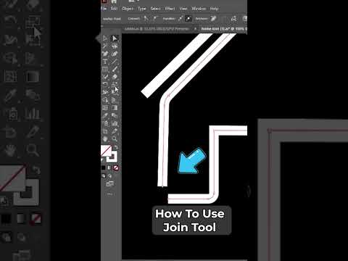Screen dimensions: 348x261
Task: Select the Rectangle tool
Action: [105, 69]
